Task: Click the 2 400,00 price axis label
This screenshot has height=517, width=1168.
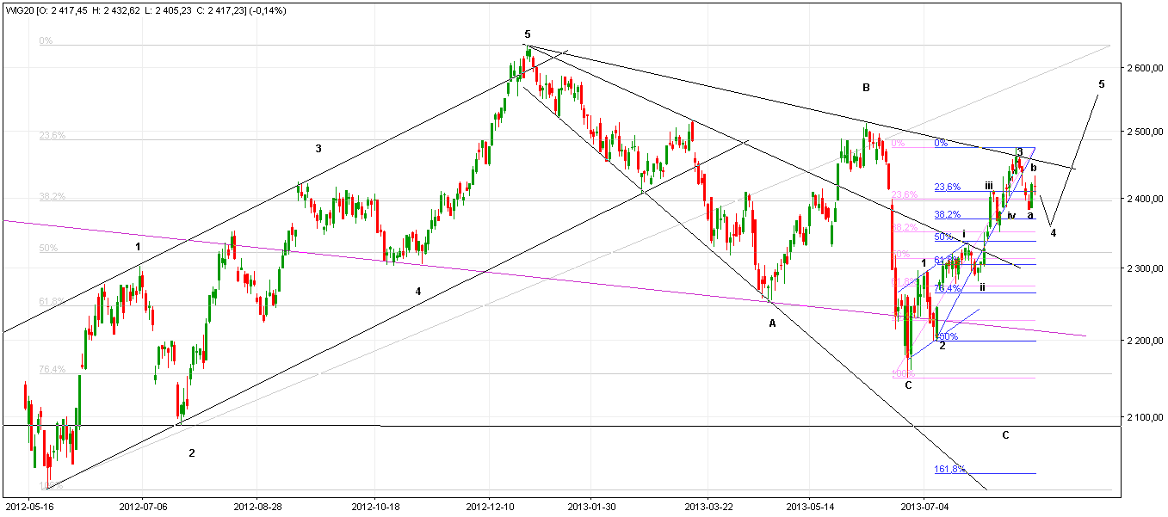Action: point(1145,200)
